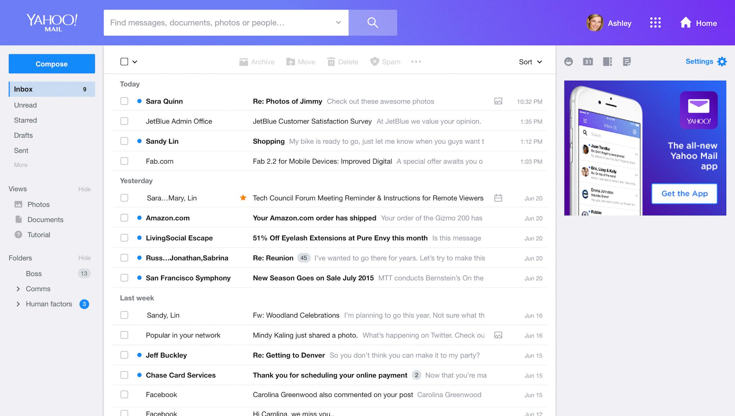Click the calendar view icon
Viewport: 735px width, 416px height.
tap(587, 62)
